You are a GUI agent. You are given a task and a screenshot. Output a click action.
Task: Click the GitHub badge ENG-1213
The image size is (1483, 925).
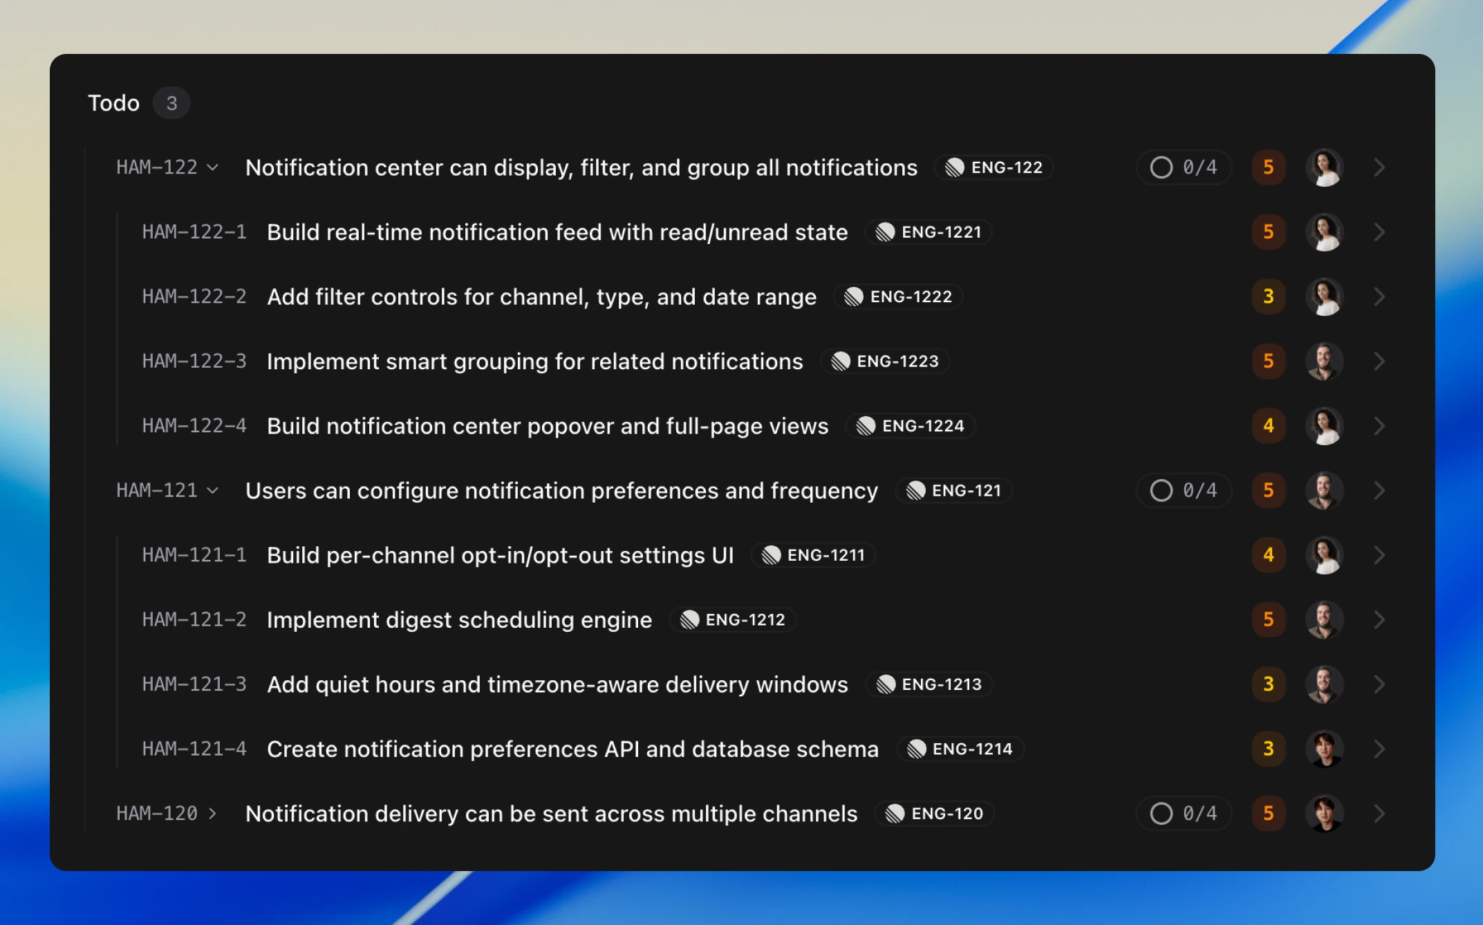pos(929,684)
